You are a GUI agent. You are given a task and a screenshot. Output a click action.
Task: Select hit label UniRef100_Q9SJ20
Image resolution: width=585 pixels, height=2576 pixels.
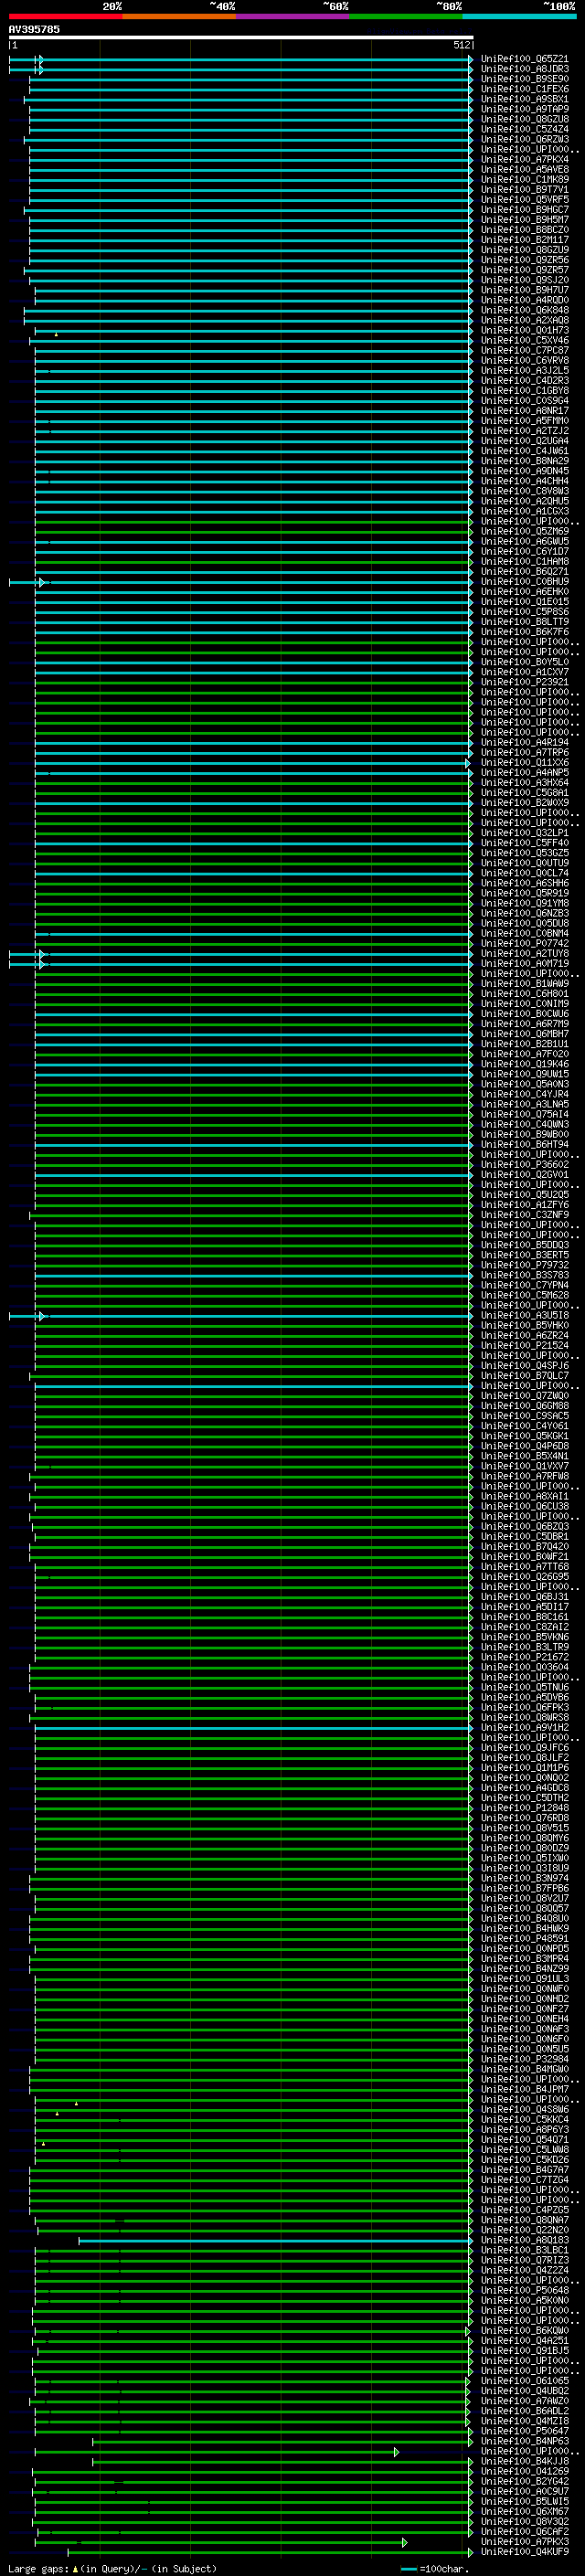coord(524,280)
